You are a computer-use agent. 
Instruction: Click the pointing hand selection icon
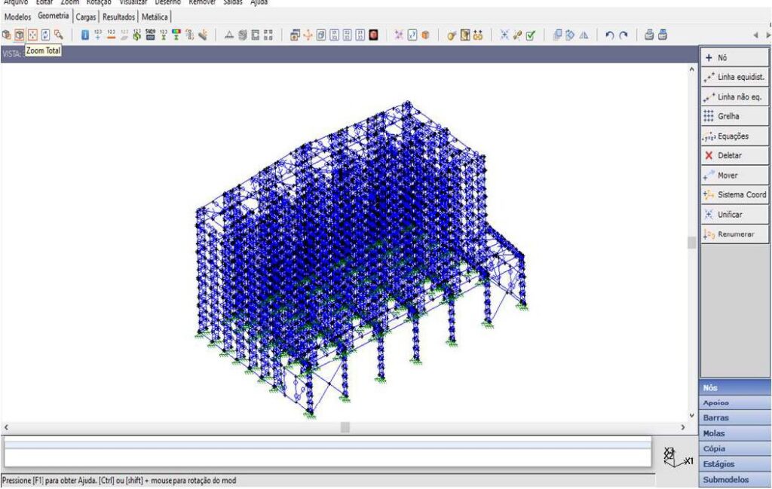click(203, 35)
